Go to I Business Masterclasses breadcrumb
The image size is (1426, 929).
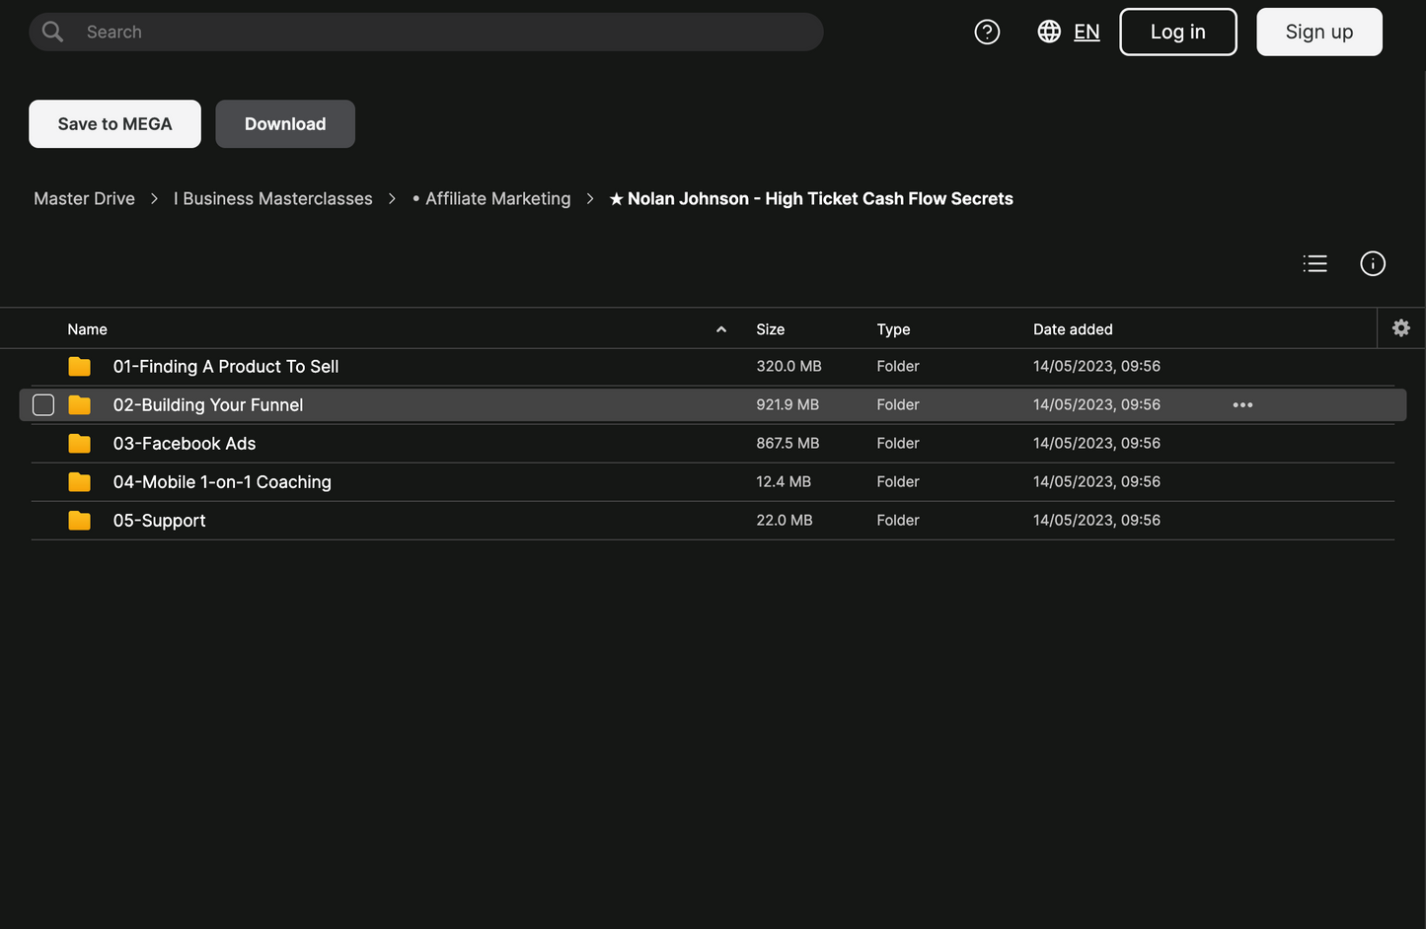pyautogui.click(x=273, y=199)
